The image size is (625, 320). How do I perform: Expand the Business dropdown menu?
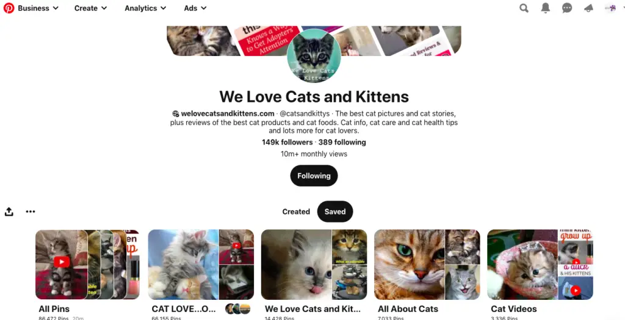(x=38, y=8)
